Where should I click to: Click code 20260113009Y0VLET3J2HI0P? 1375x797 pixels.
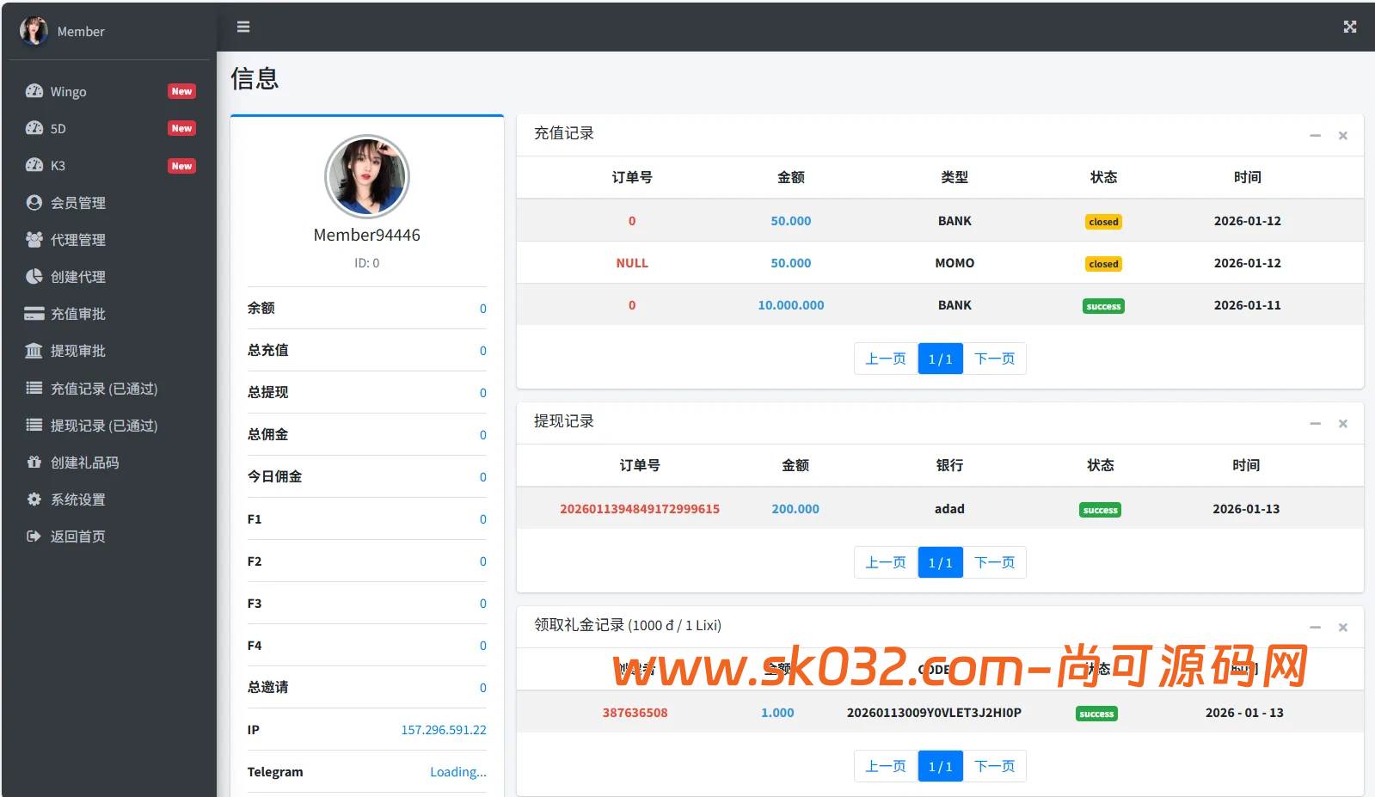point(934,713)
